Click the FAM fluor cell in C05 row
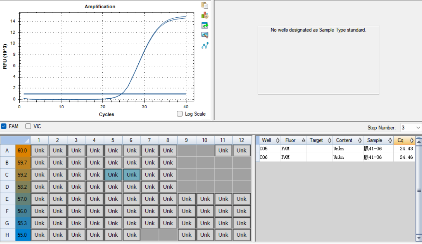Image resolution: width=422 pixels, height=244 pixels. pyautogui.click(x=294, y=148)
